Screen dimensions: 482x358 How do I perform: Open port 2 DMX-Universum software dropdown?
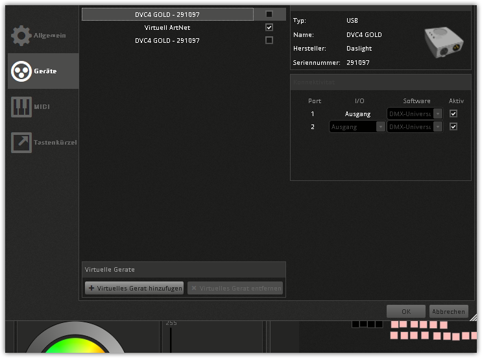415,126
